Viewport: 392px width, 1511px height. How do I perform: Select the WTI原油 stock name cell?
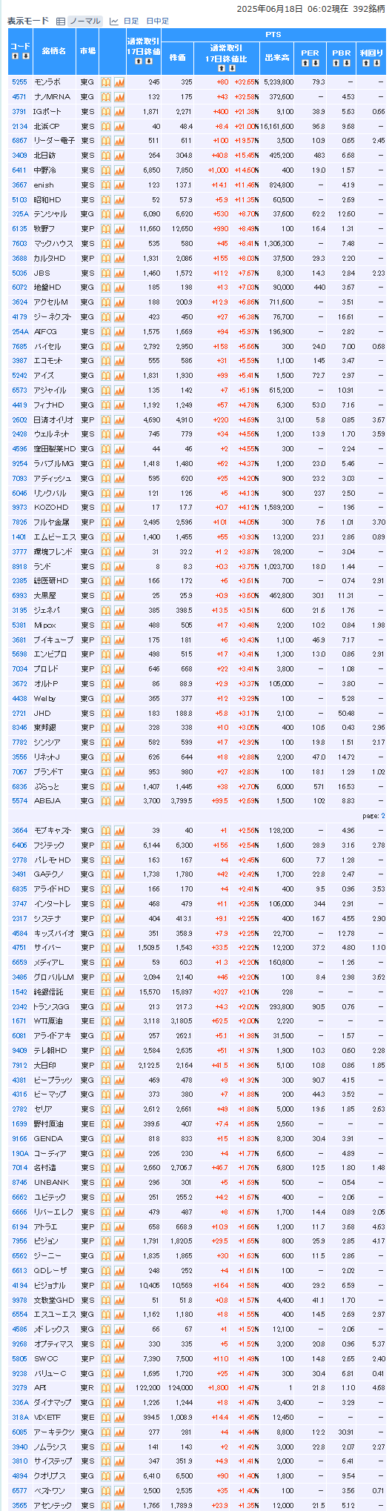pos(53,1021)
